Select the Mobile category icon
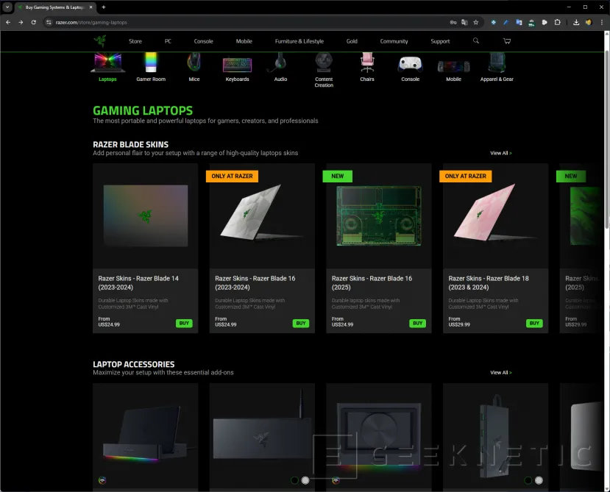 tap(453, 67)
